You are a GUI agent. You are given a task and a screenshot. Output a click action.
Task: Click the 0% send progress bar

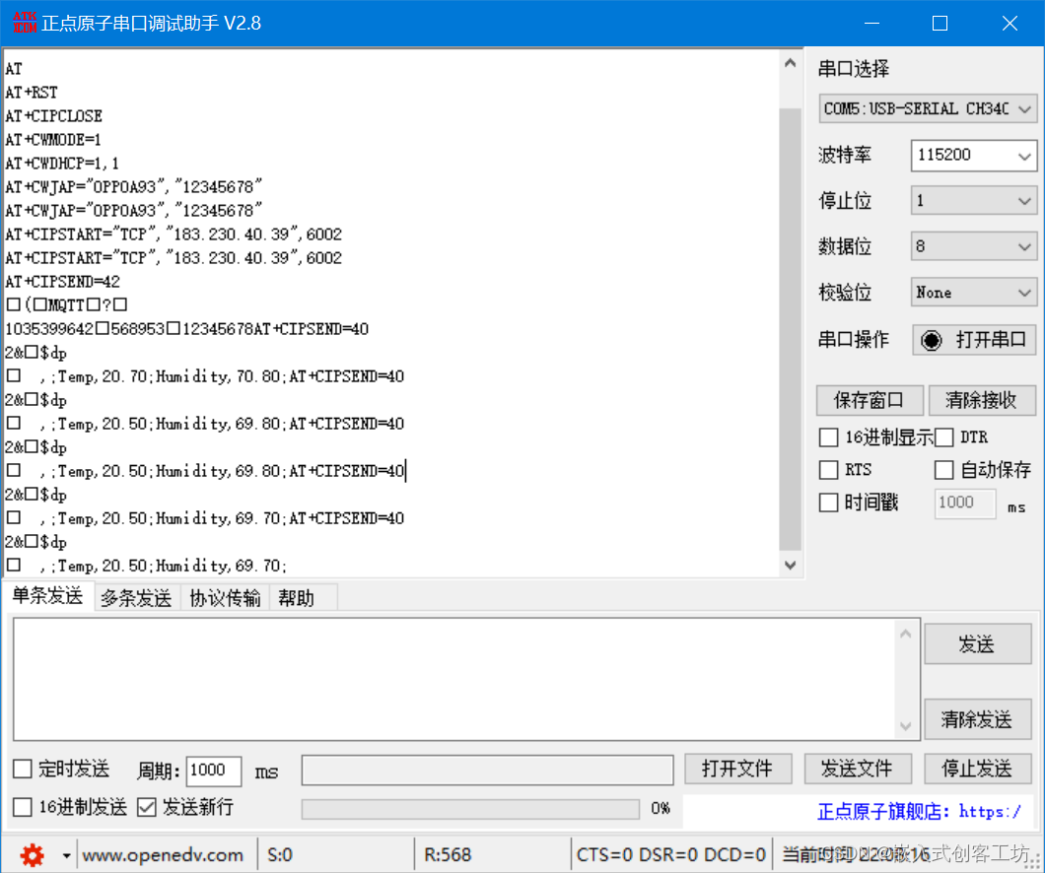[468, 809]
